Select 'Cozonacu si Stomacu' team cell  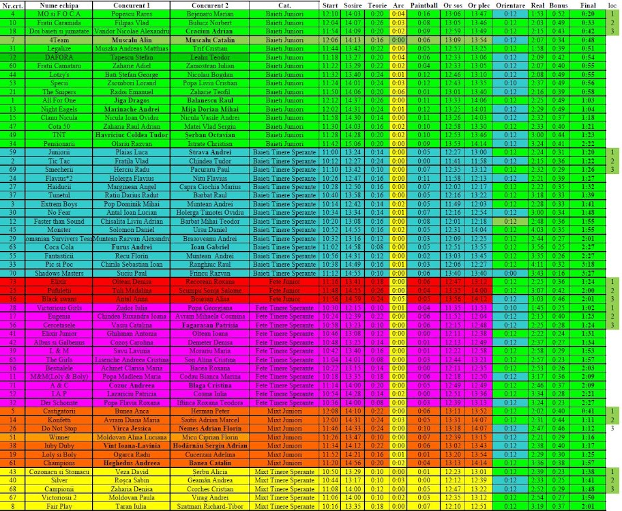(x=59, y=471)
